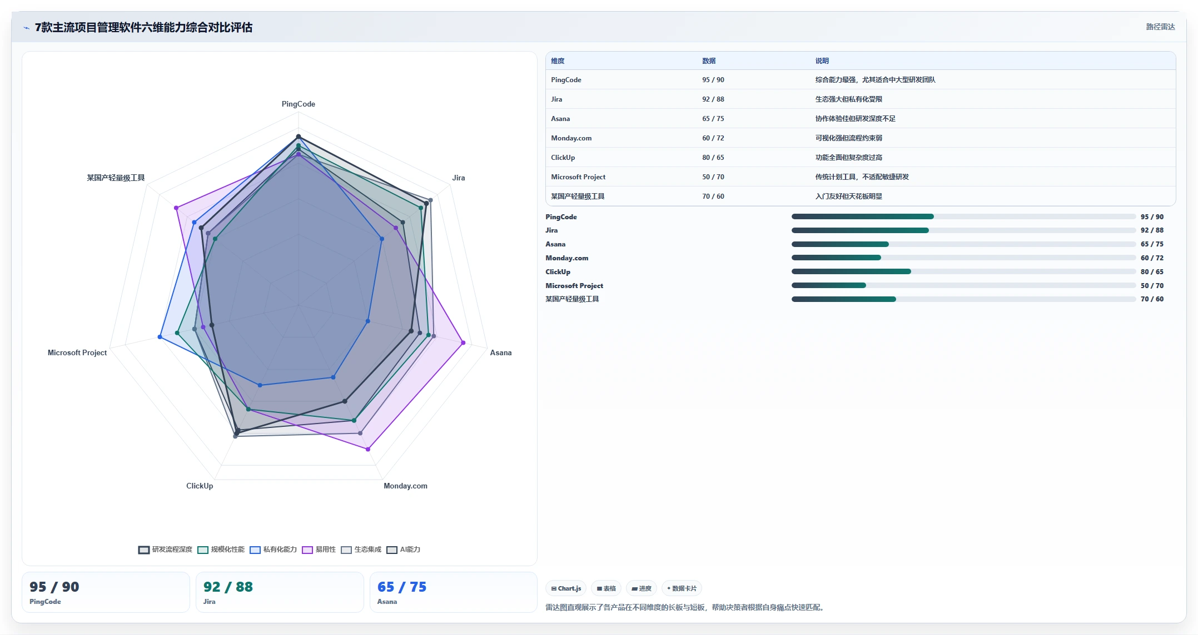Click the 60 / 72 value in table
The image size is (1198, 635).
click(x=713, y=138)
